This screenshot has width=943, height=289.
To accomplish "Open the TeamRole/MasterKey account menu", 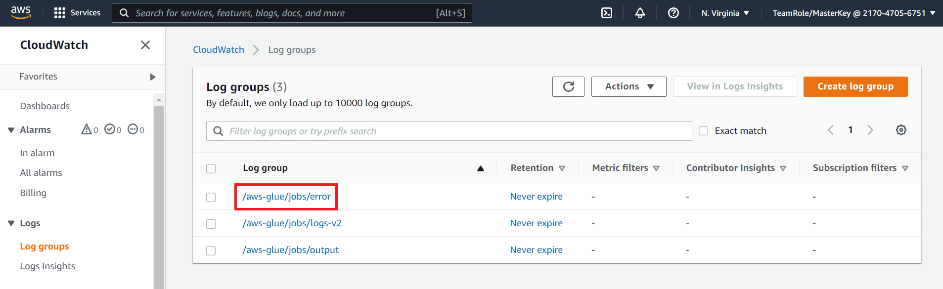I will [854, 13].
